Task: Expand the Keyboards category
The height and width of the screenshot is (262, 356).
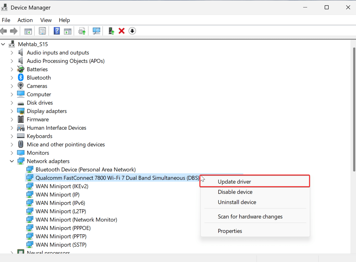Action: (12, 136)
